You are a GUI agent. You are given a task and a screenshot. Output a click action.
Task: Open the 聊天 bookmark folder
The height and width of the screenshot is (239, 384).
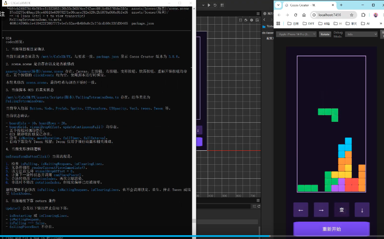pyautogui.click(x=351, y=23)
